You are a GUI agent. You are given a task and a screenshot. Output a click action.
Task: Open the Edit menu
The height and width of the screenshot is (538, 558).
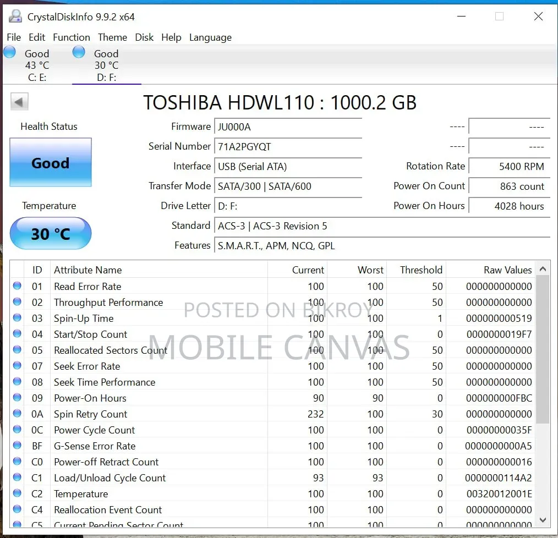coord(37,37)
